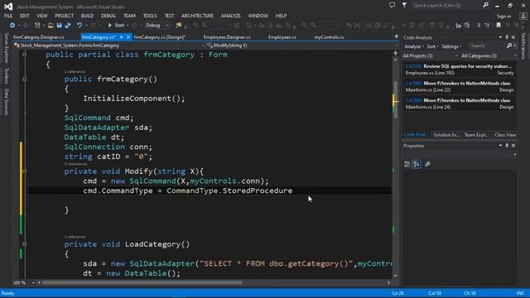Click the Alphabetical sort icon in Properties
This screenshot has width=530, height=298.
[417, 164]
